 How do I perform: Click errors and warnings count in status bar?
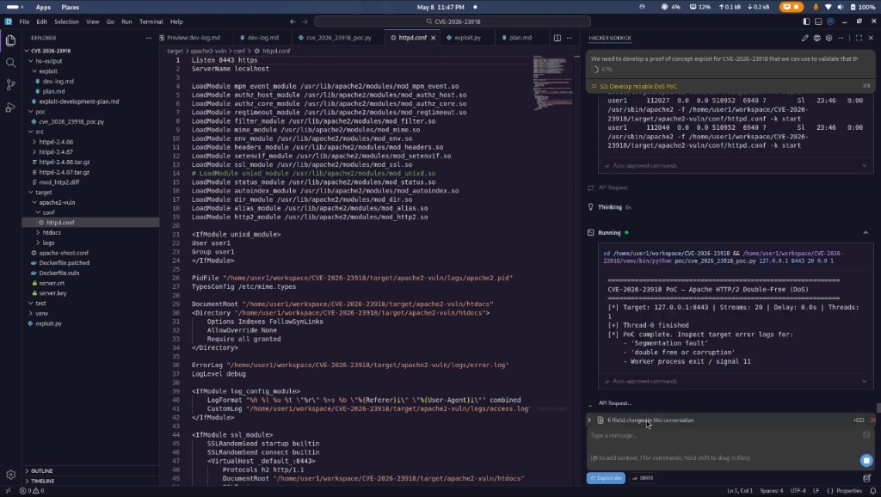click(32, 491)
